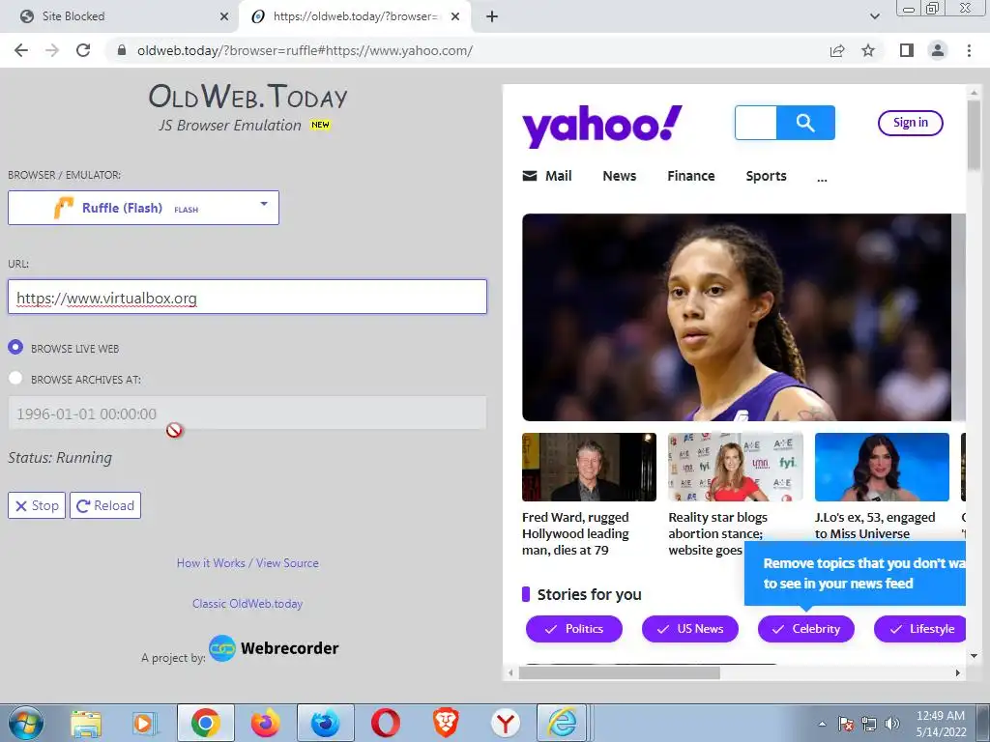This screenshot has width=990, height=742.
Task: Select Browse Live Web radio option
Action: point(15,348)
